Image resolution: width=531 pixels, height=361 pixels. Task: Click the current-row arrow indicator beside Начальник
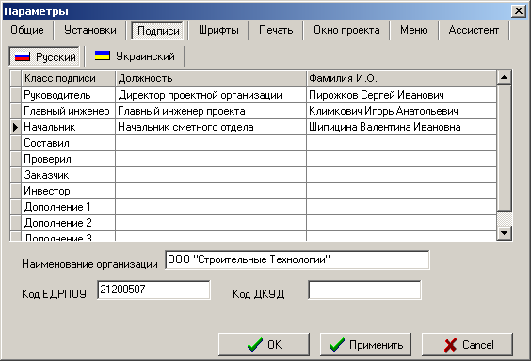[x=16, y=127]
